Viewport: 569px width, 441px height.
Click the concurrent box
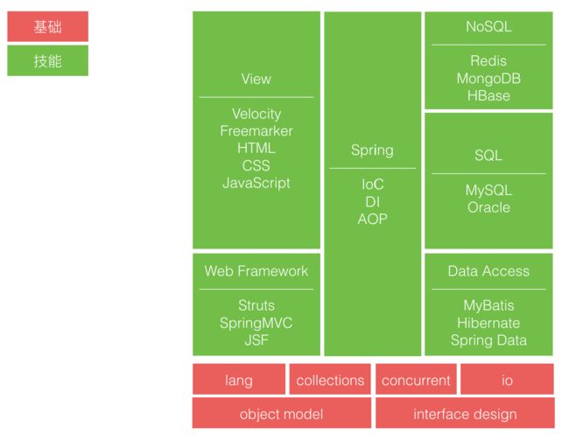pos(416,379)
